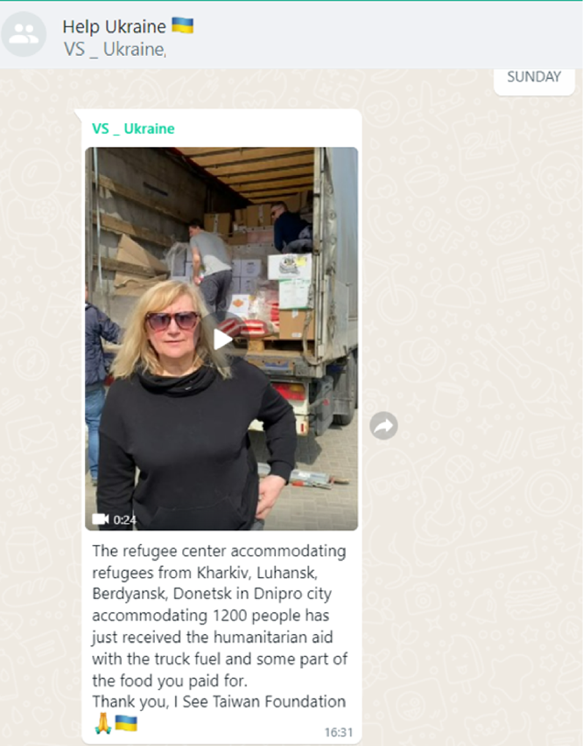Click the praying hands emoji in message

tap(103, 723)
